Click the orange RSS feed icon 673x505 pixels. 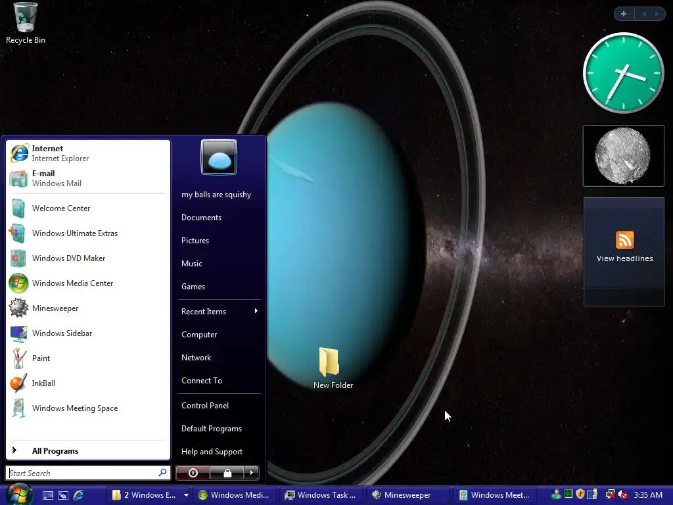coord(624,240)
